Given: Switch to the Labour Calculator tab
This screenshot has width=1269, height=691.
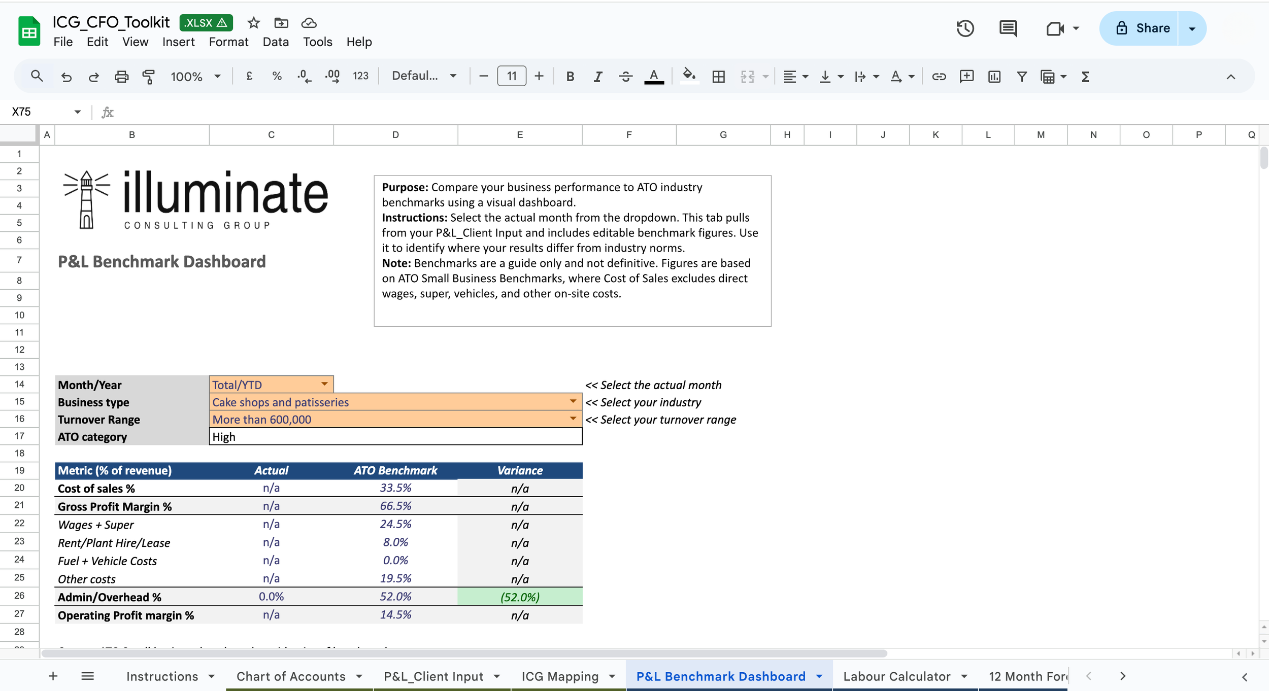Looking at the screenshot, I should click(x=896, y=676).
